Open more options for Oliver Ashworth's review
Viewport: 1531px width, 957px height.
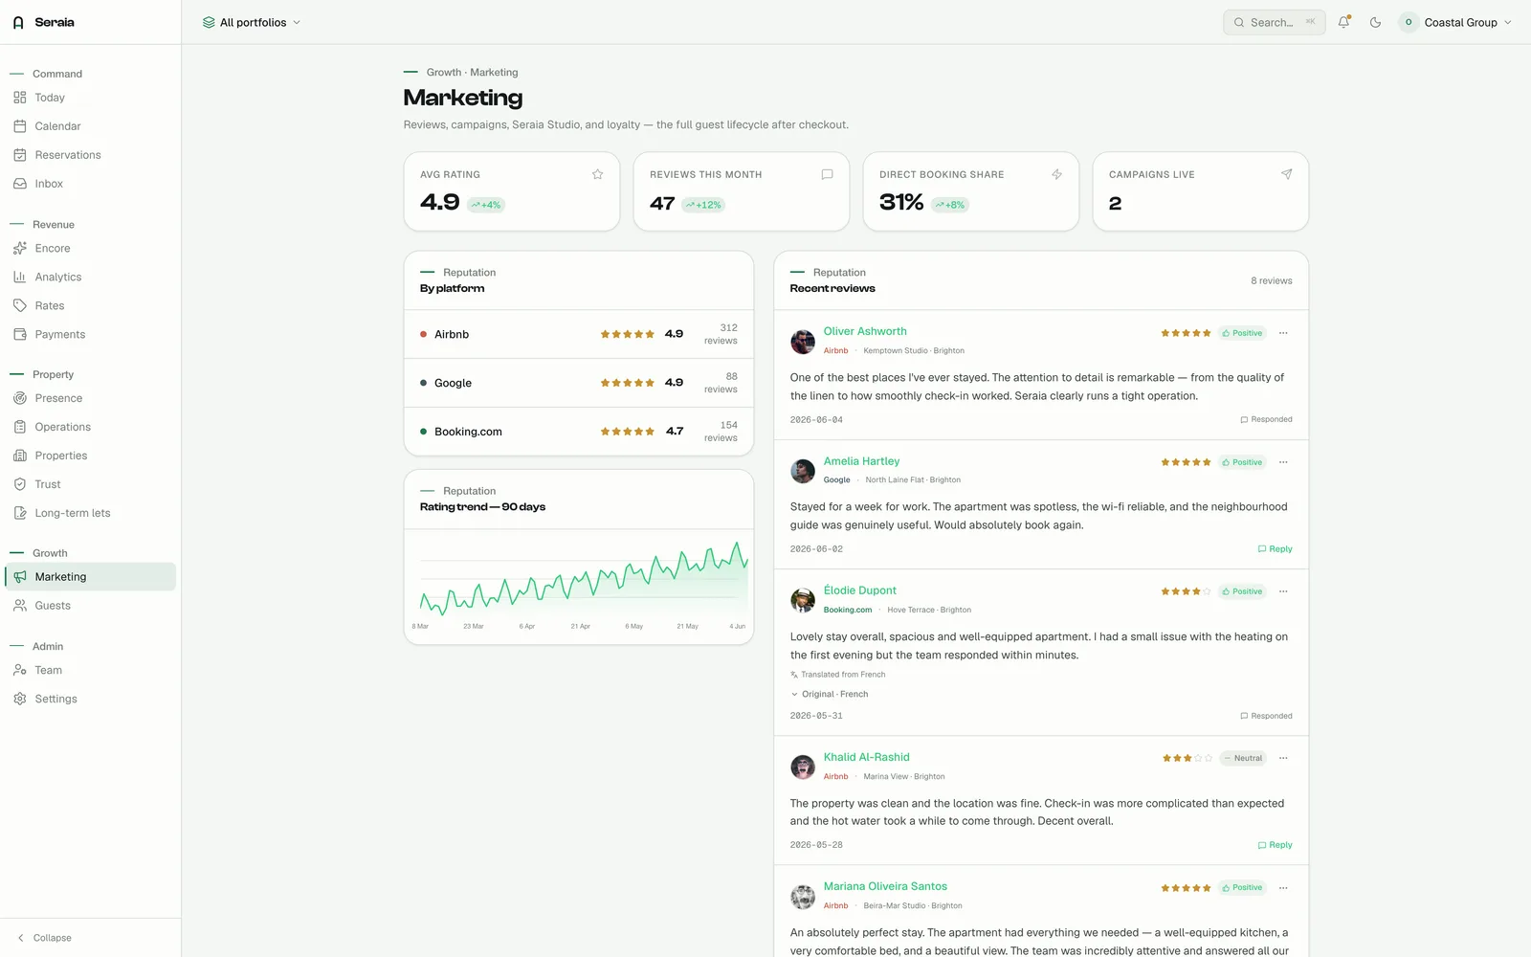click(x=1283, y=333)
